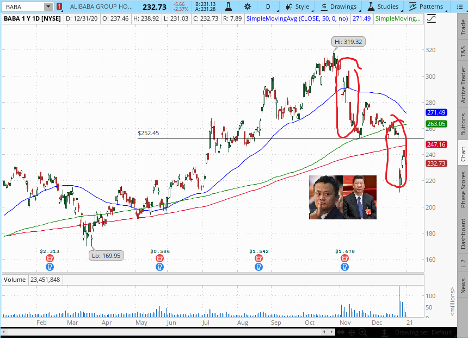Click the Hi: 319.32 price bubble
The width and height of the screenshot is (468, 341).
(x=348, y=42)
